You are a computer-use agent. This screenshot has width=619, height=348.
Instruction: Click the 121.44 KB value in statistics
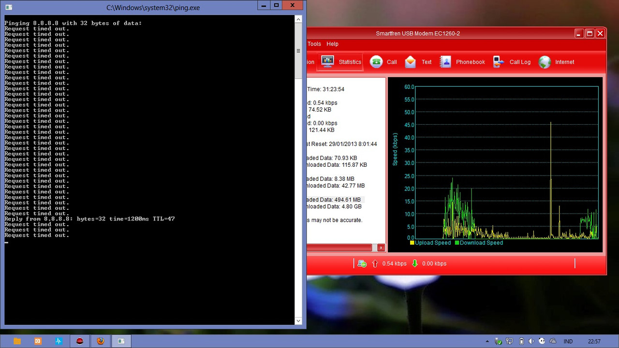[321, 130]
